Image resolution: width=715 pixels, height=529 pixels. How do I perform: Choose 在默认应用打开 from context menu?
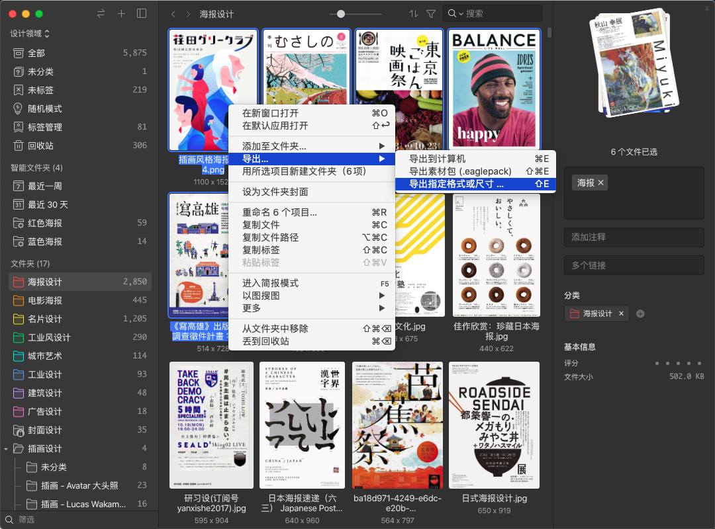point(311,126)
